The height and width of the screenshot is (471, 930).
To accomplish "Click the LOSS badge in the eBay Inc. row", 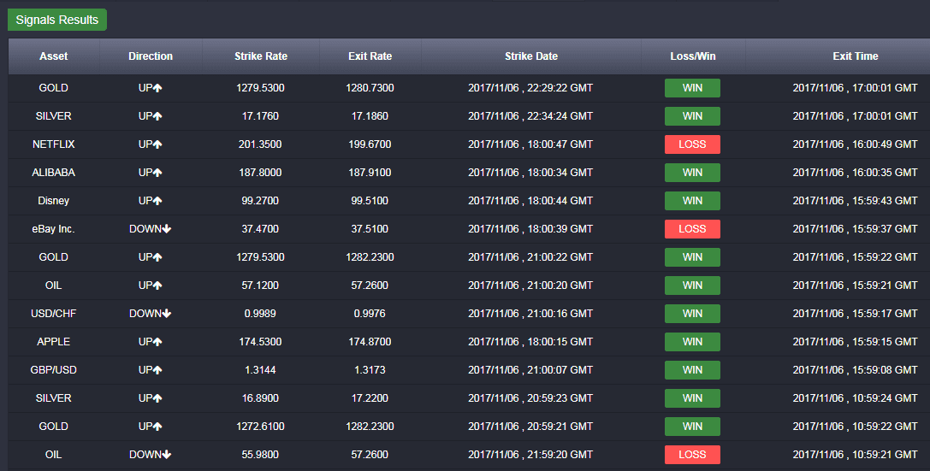I will point(692,229).
